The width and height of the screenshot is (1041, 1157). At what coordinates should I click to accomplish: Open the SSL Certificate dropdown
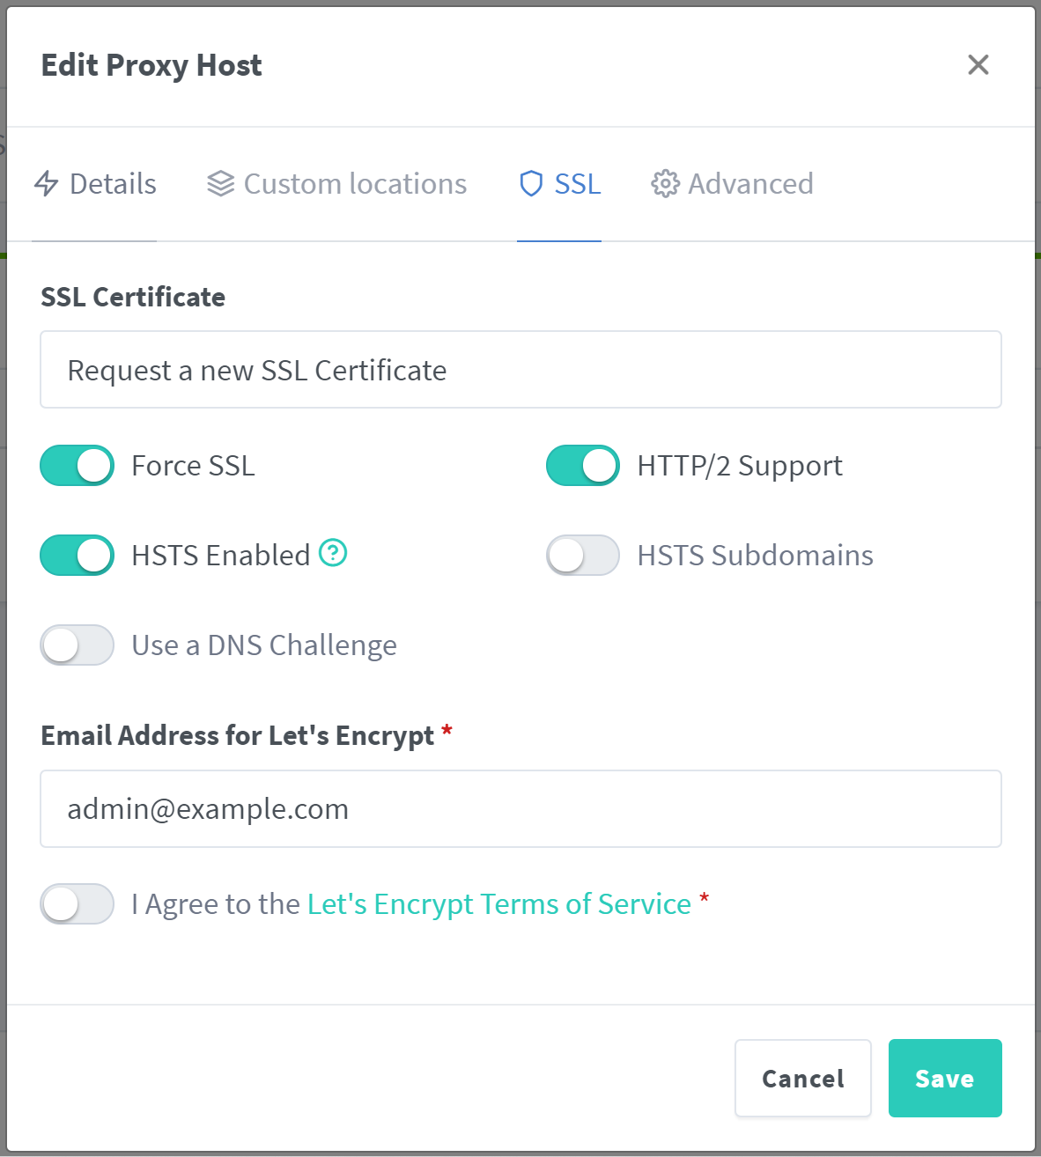point(520,370)
